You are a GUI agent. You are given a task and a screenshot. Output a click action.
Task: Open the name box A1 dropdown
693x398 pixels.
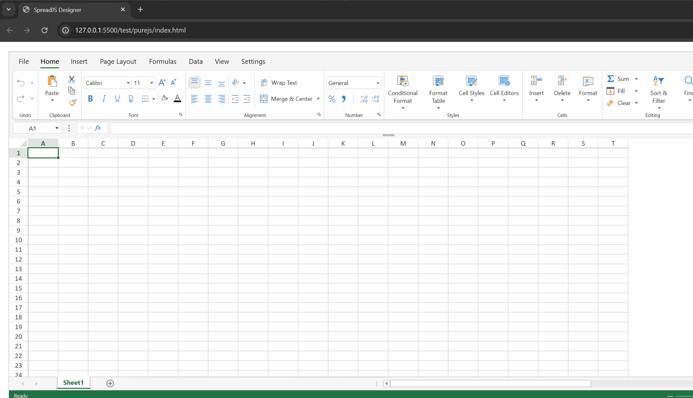57,128
